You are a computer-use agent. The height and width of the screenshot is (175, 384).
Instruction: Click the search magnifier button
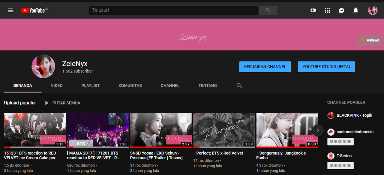pyautogui.click(x=268, y=10)
